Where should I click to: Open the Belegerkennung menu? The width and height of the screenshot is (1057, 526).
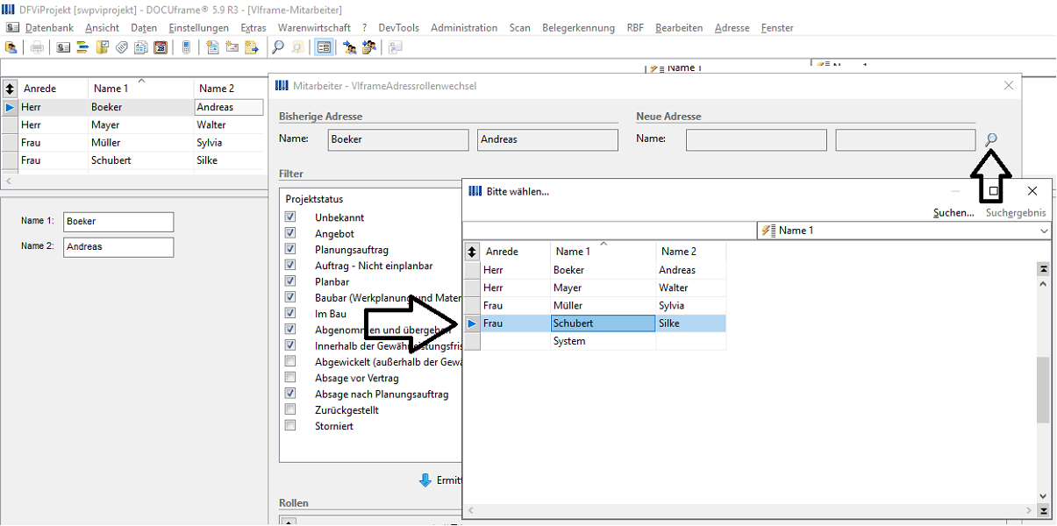[578, 28]
